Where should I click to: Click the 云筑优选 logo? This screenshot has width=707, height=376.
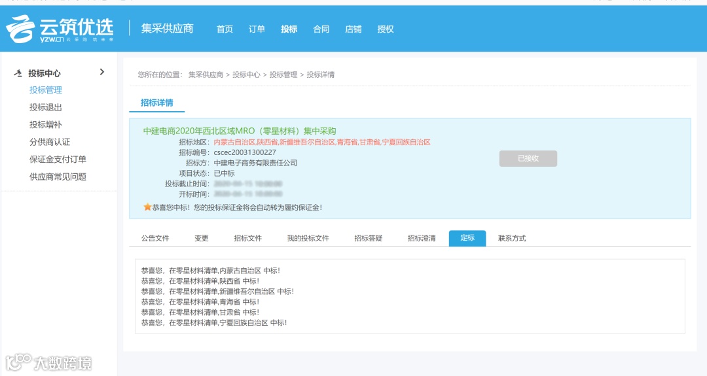[60, 29]
